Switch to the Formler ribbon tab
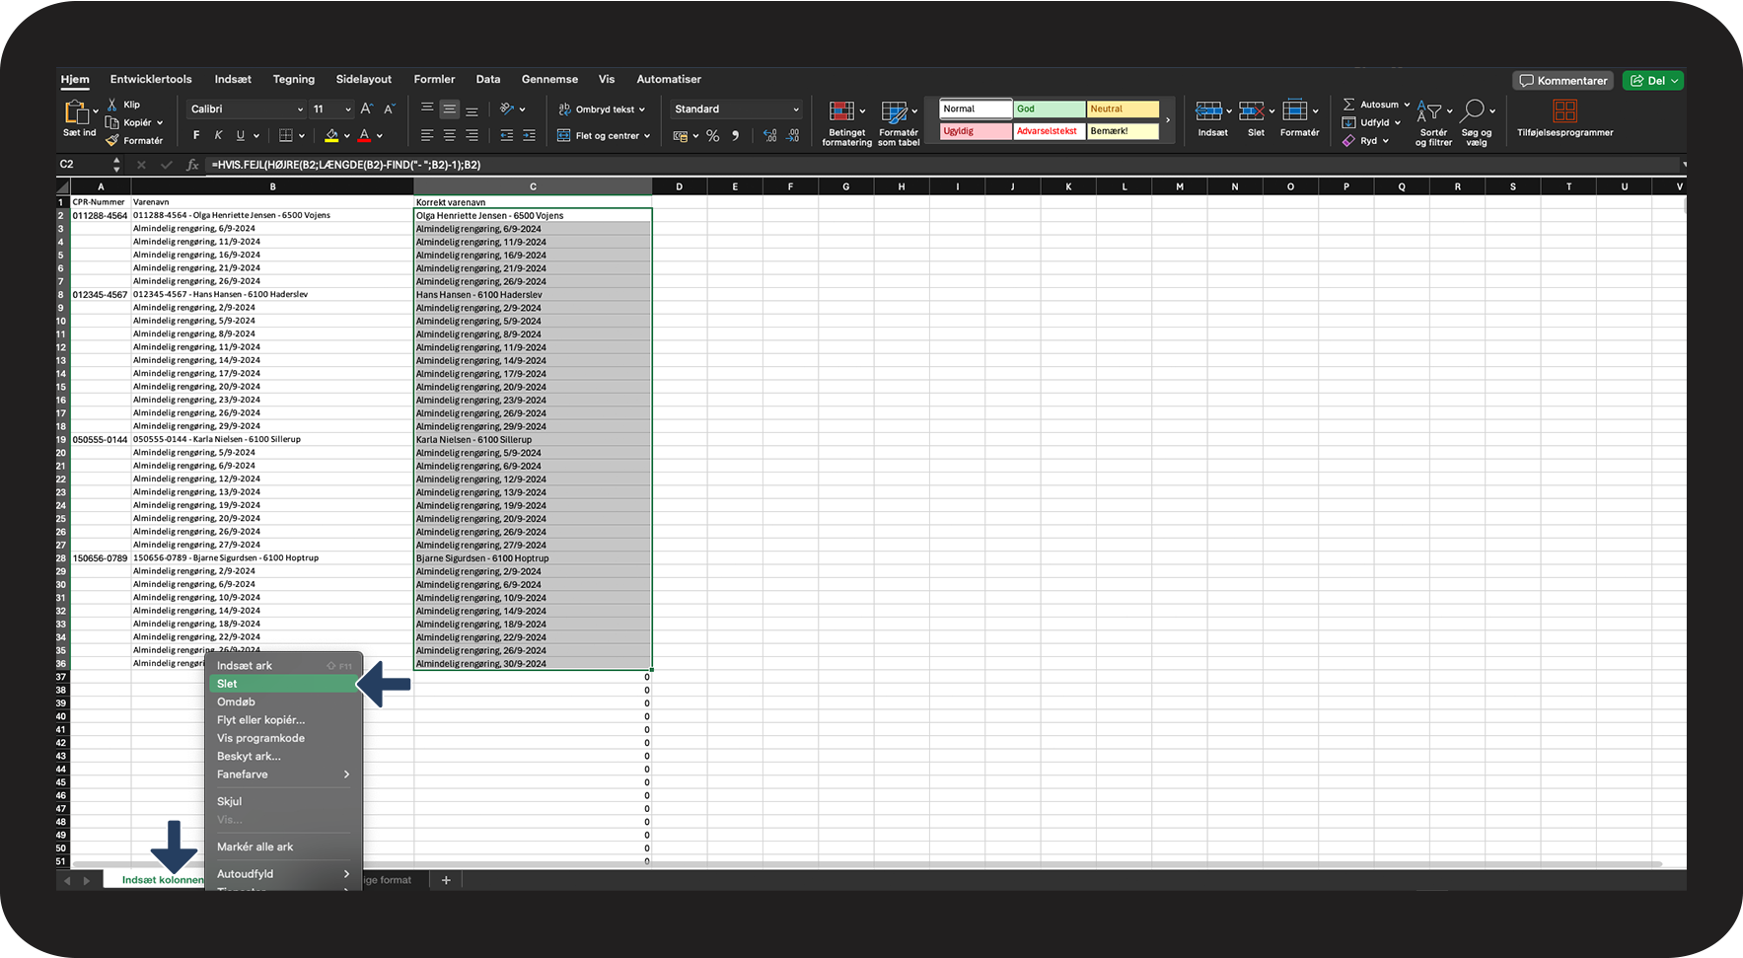The width and height of the screenshot is (1743, 958). coord(434,79)
